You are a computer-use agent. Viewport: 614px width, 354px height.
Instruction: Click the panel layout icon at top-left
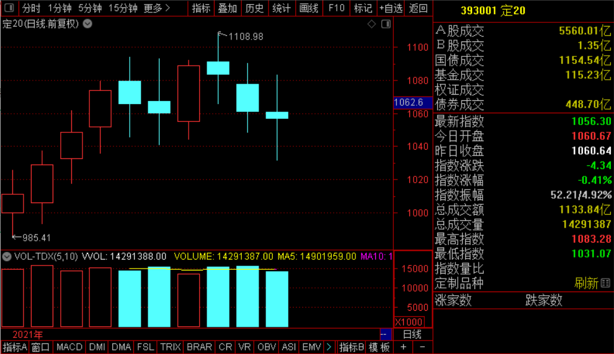point(9,8)
